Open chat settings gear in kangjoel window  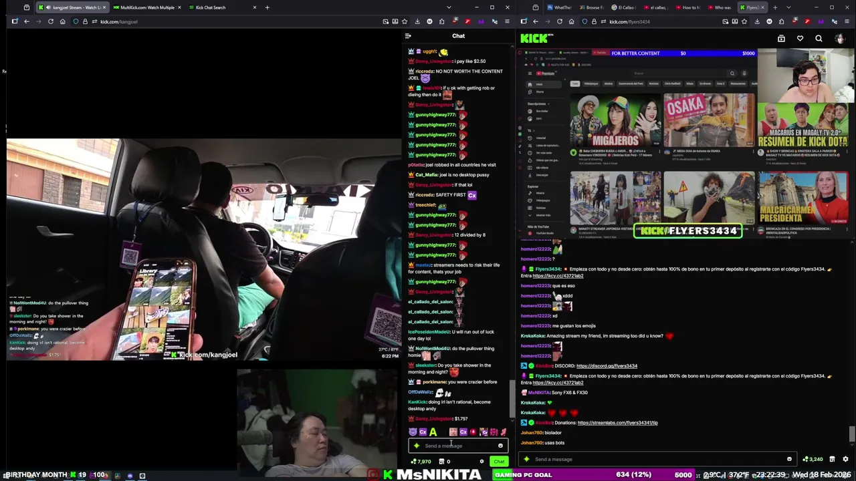pos(481,462)
